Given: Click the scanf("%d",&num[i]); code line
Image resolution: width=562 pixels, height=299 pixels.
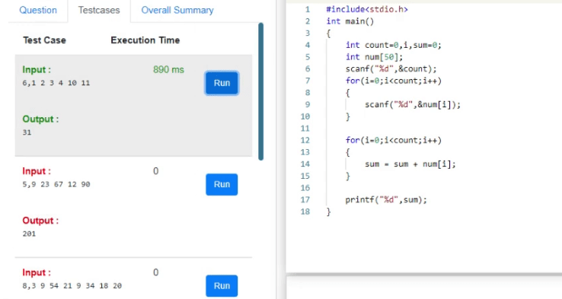Looking at the screenshot, I should click(x=413, y=104).
